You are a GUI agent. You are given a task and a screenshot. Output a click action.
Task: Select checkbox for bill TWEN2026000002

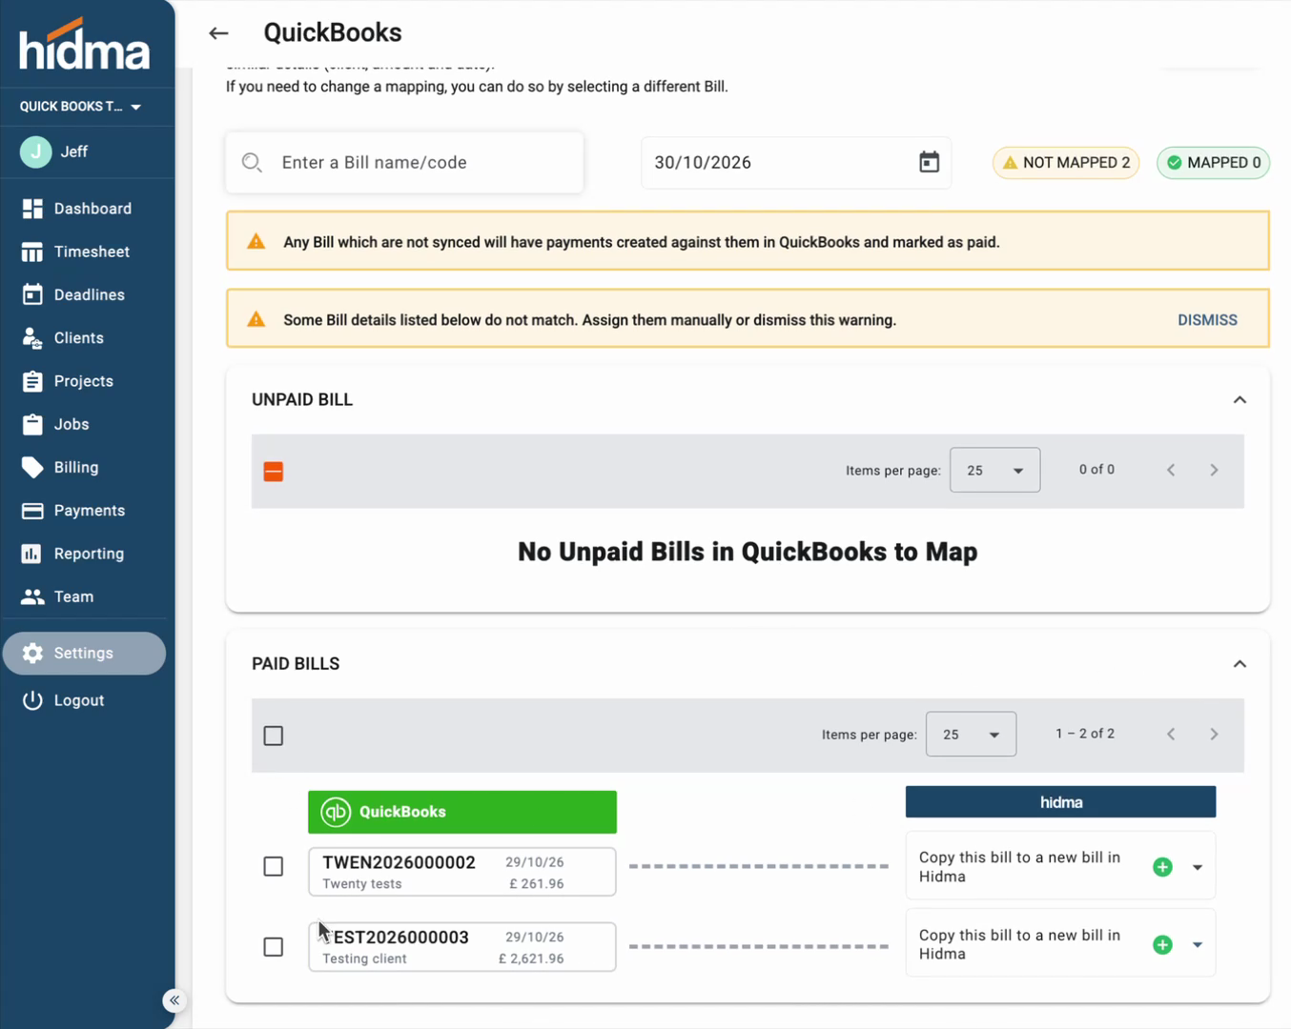click(274, 866)
